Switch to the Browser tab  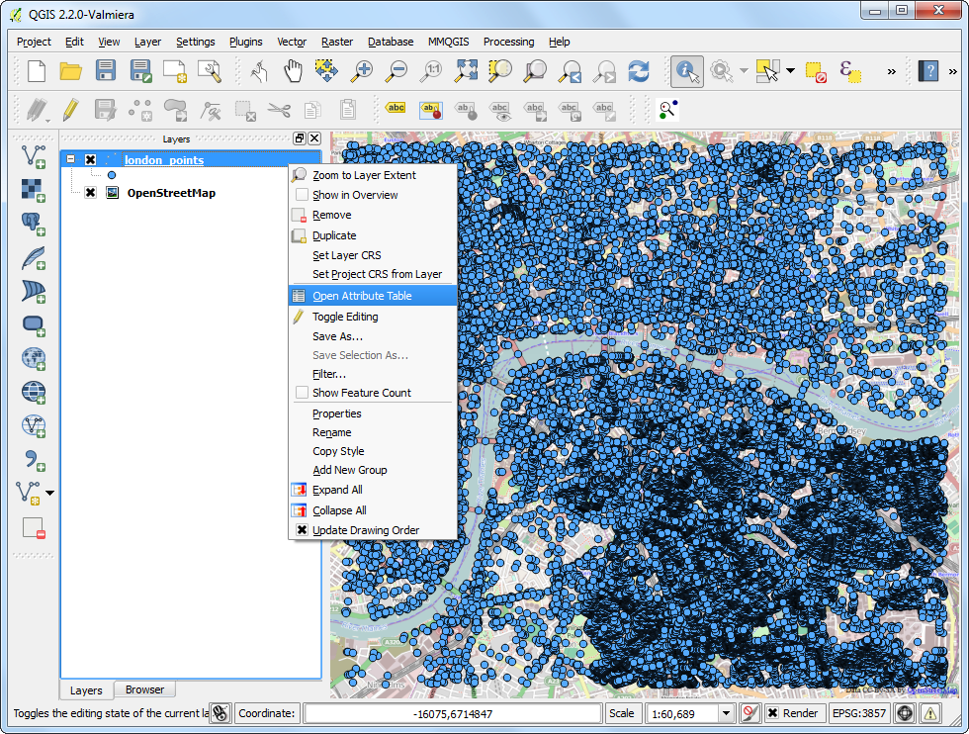pos(144,689)
